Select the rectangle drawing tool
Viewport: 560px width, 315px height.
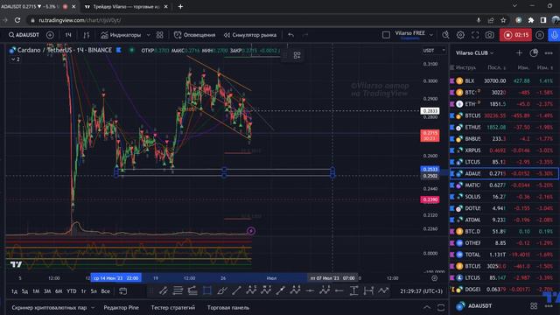(x=207, y=291)
